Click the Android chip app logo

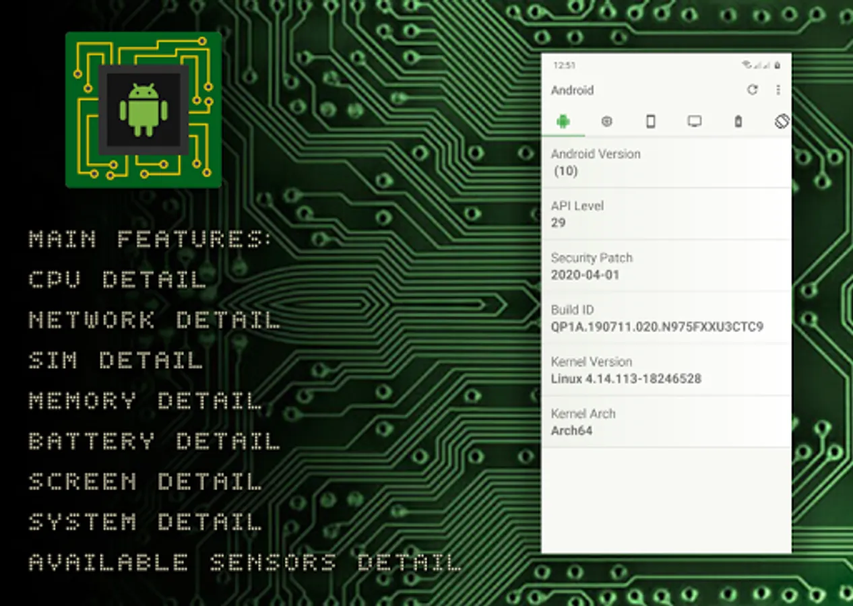point(144,110)
